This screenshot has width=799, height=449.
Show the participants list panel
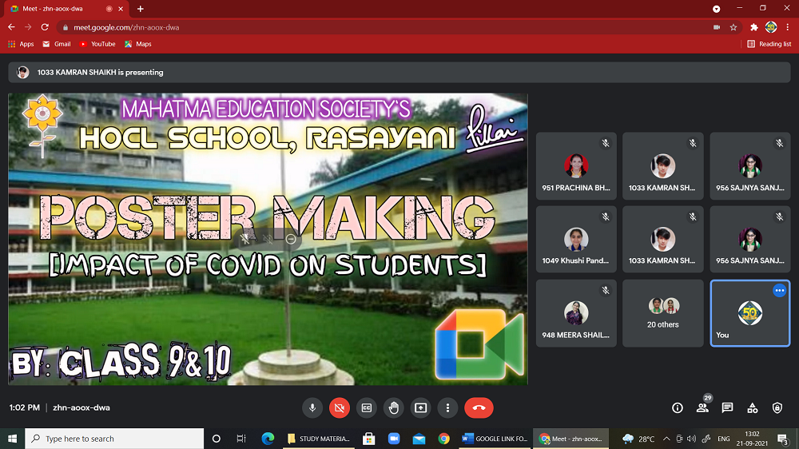coord(702,407)
